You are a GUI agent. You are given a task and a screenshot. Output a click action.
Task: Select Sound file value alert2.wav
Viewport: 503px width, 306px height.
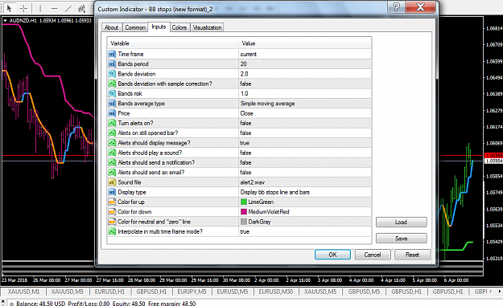253,182
